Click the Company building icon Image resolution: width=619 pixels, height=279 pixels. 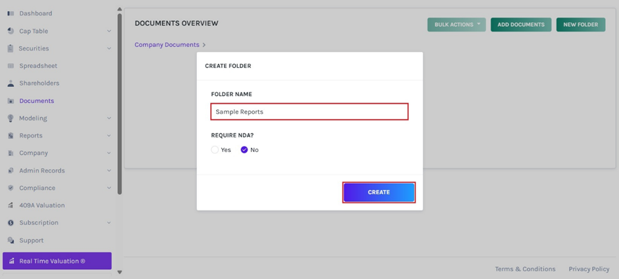[x=11, y=153]
